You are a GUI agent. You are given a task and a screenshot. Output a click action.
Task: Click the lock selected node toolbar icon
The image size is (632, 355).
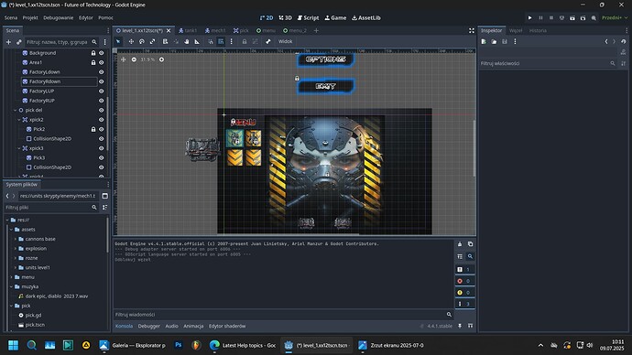[245, 41]
